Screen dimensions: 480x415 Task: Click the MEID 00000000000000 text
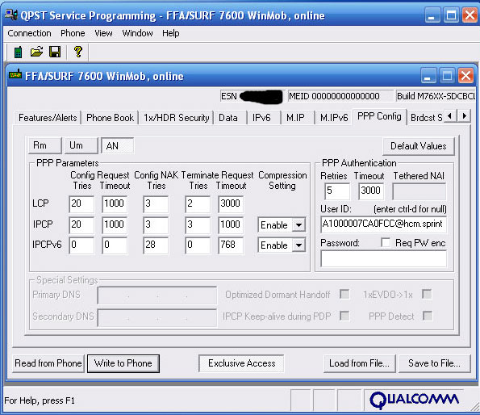[334, 96]
